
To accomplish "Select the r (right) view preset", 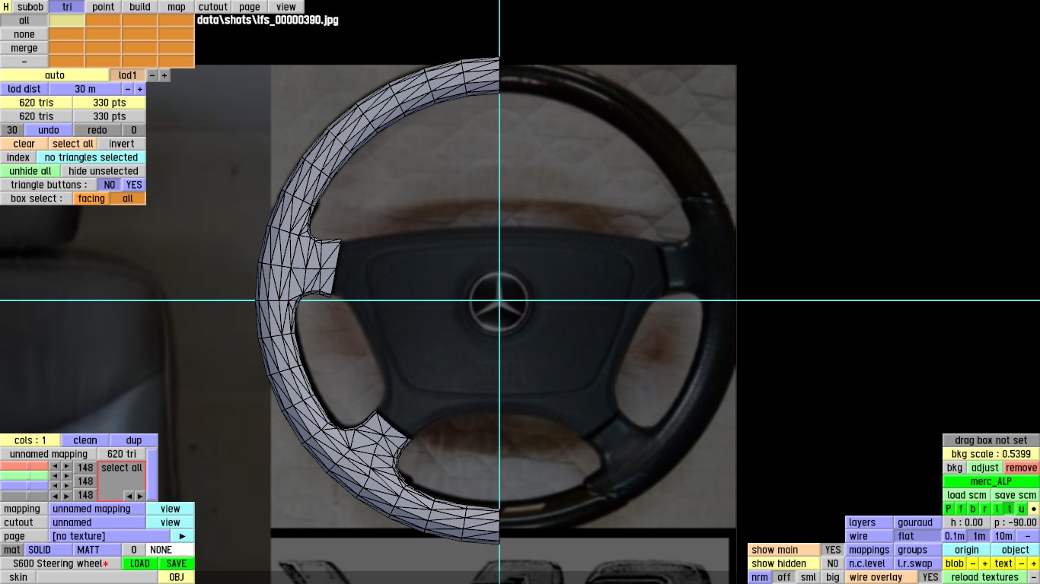I will point(985,509).
